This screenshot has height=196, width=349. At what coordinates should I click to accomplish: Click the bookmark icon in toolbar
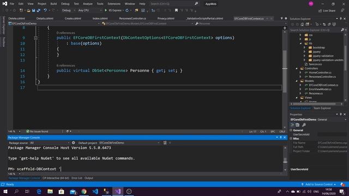176,10
